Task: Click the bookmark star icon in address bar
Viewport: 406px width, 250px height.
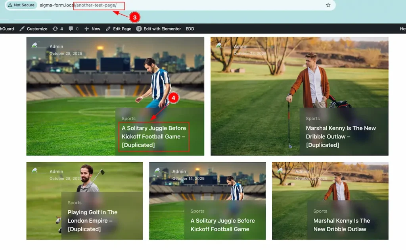Action: pyautogui.click(x=328, y=5)
